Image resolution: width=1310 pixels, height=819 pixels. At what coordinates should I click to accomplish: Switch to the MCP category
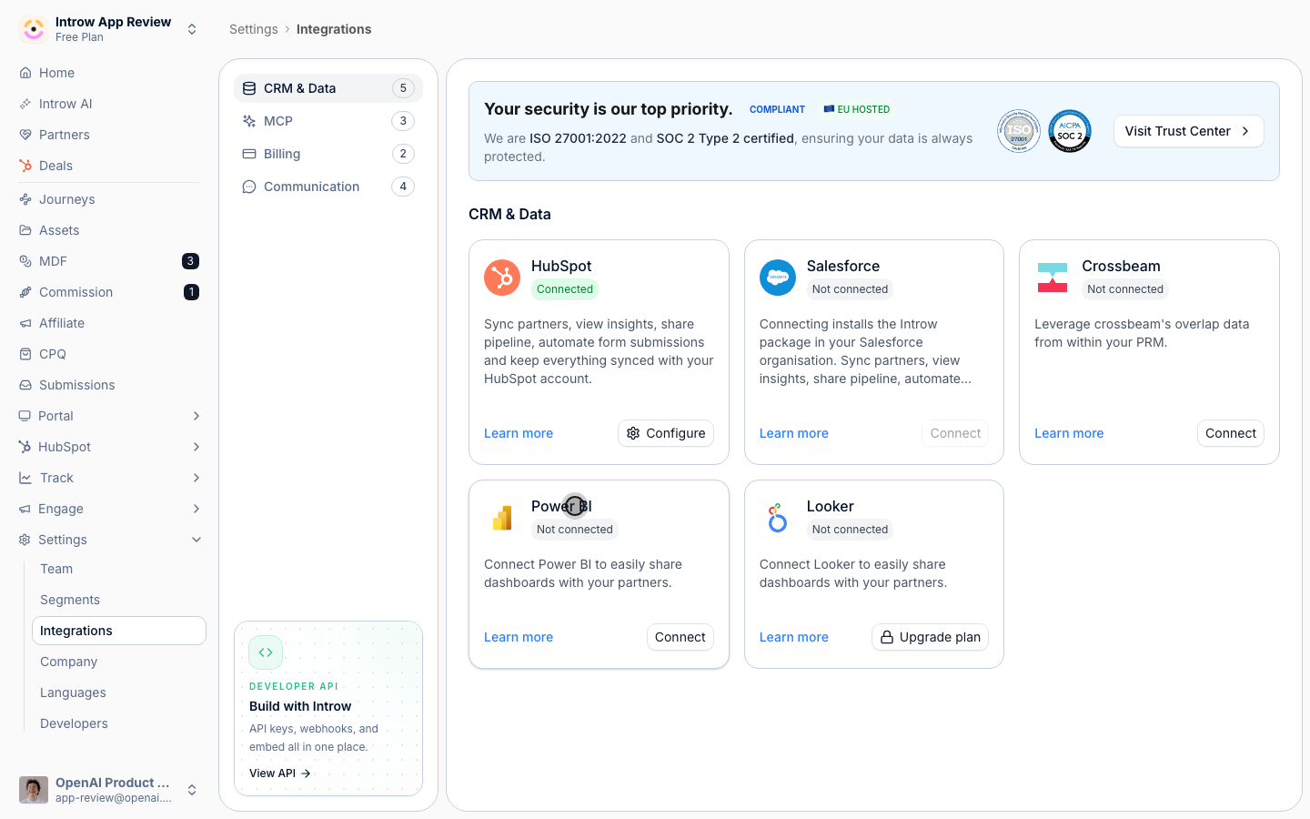tap(328, 121)
